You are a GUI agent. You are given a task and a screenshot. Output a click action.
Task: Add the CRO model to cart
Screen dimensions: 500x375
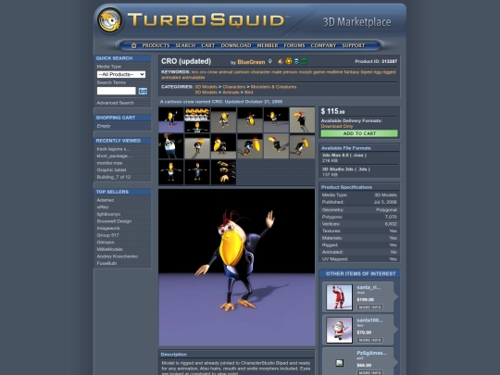[359, 133]
